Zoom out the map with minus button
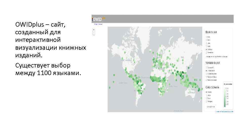The image size is (243, 137). coord(94,33)
